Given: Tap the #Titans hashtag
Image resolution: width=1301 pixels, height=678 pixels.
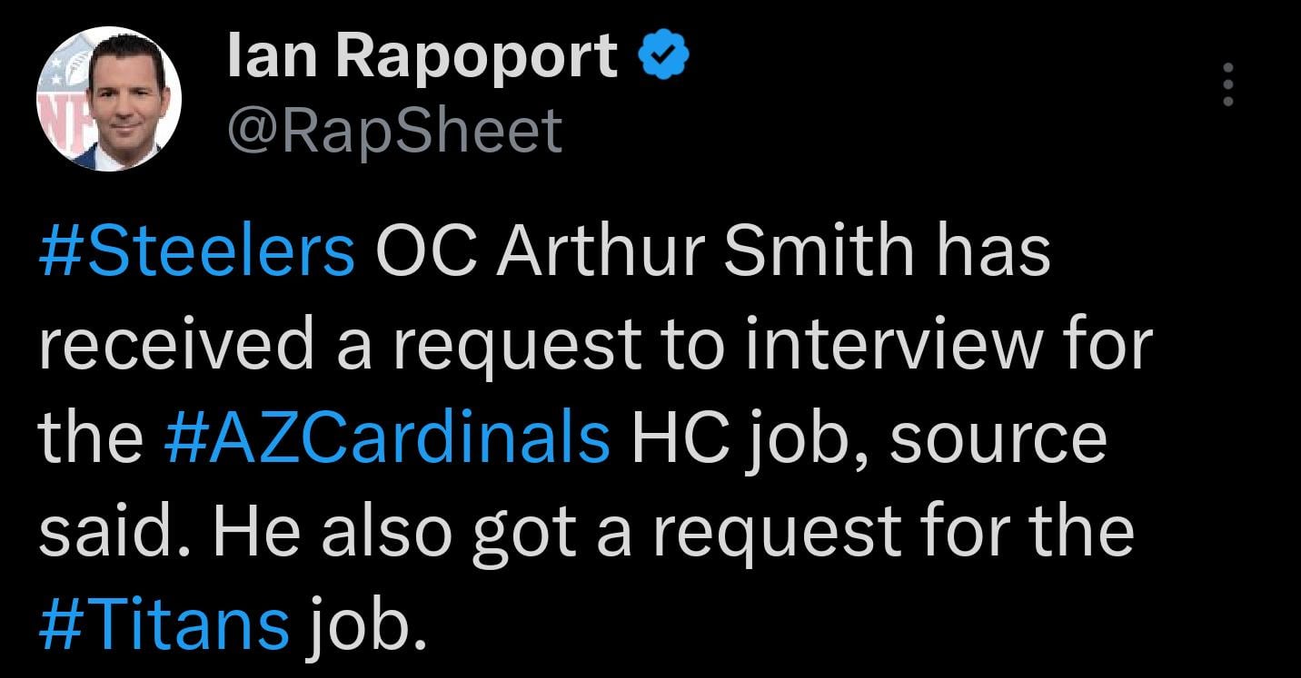Looking at the screenshot, I should point(164,622).
